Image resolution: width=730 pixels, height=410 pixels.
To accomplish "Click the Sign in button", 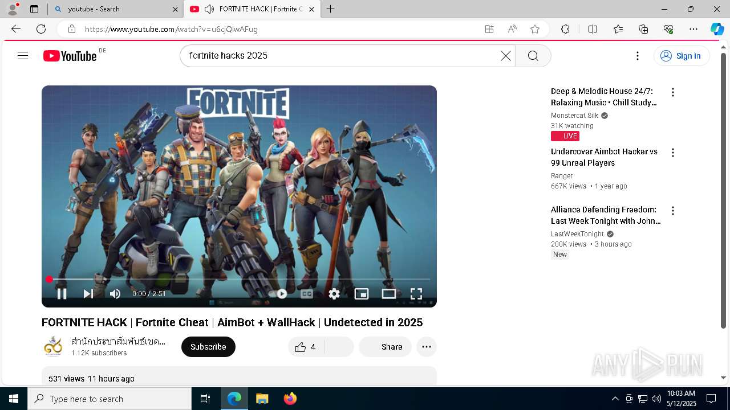I will pyautogui.click(x=682, y=56).
